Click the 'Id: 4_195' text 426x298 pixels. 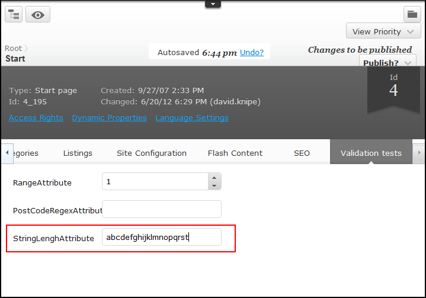(28, 101)
